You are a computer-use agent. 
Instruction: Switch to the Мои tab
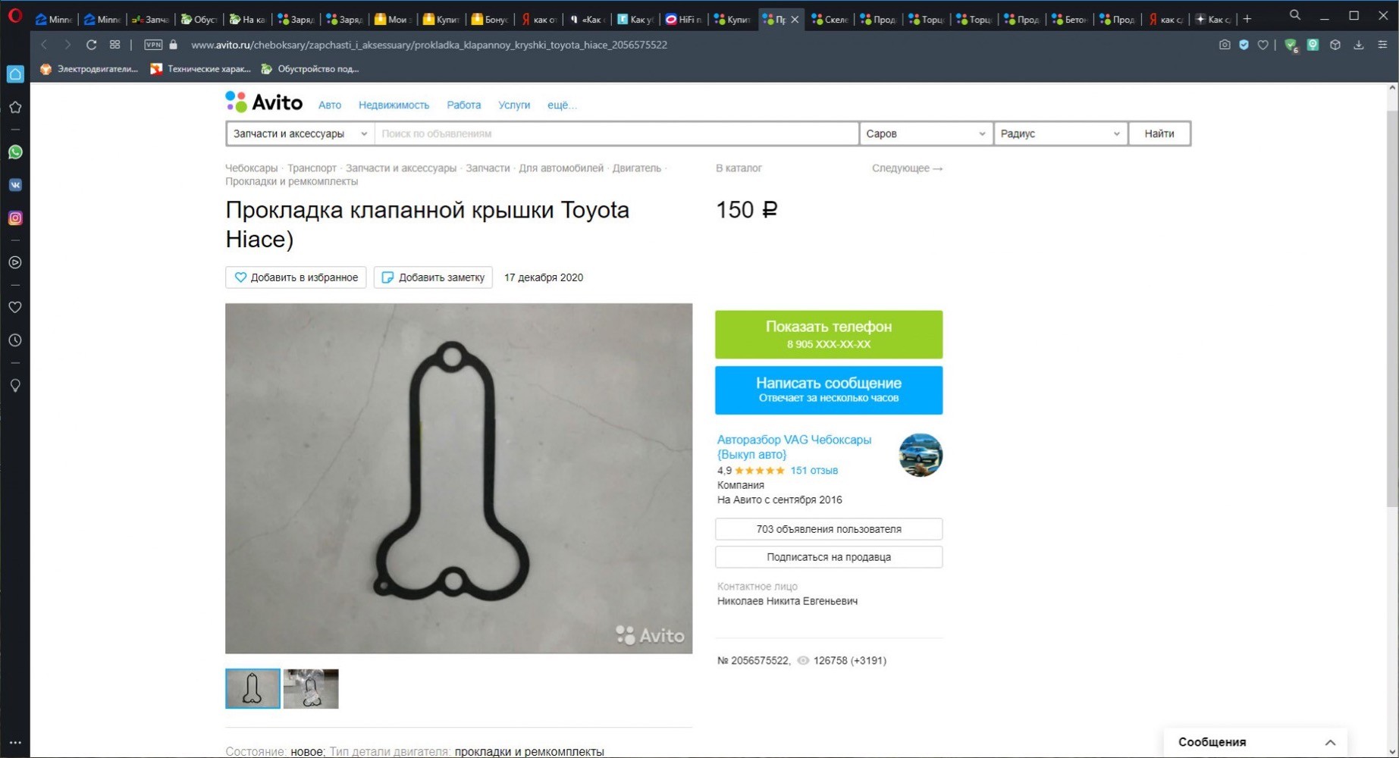pos(393,19)
